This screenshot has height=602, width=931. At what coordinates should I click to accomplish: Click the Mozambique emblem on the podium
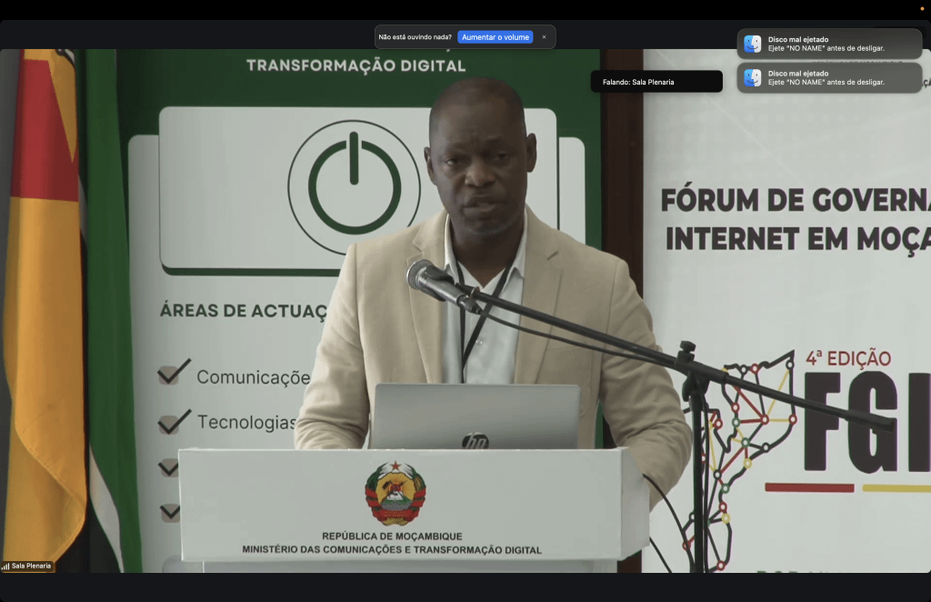(395, 494)
